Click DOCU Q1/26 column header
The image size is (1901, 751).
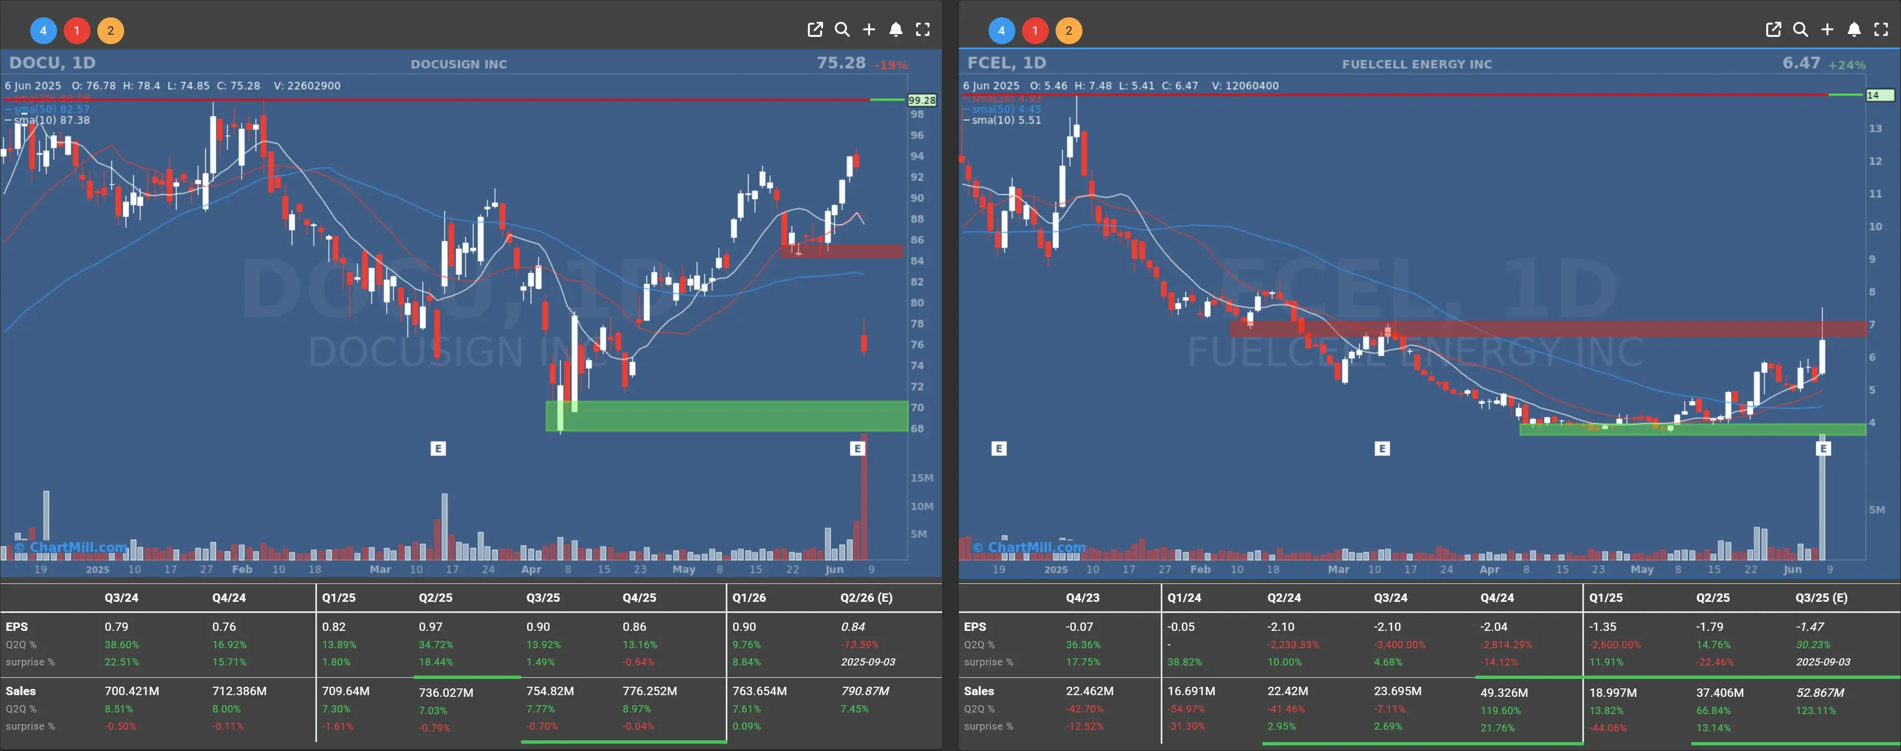click(x=750, y=597)
